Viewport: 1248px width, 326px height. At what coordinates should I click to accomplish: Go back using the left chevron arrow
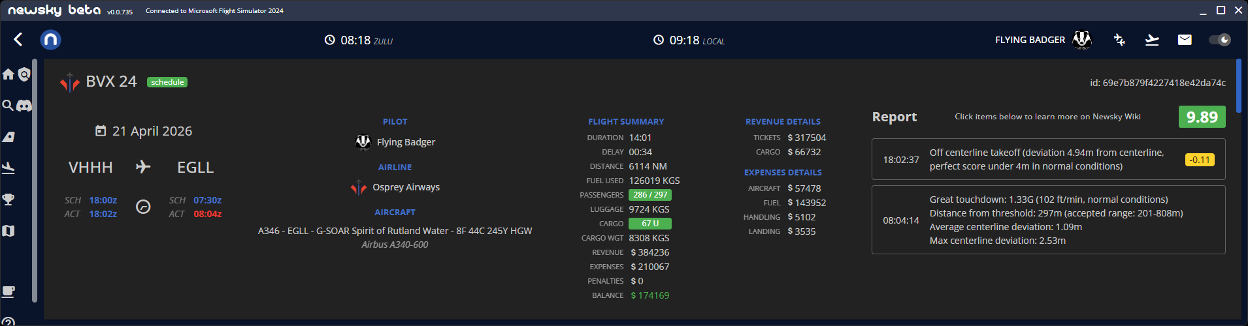click(x=18, y=40)
